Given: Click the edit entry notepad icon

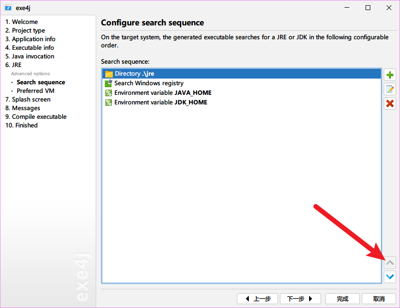Looking at the screenshot, I should (x=390, y=89).
